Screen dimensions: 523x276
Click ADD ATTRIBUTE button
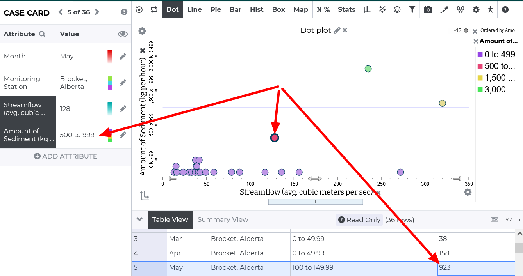click(x=66, y=156)
